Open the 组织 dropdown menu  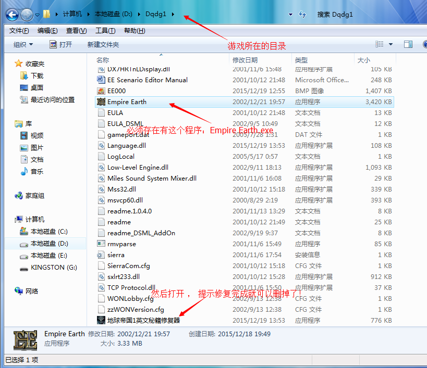(23, 45)
